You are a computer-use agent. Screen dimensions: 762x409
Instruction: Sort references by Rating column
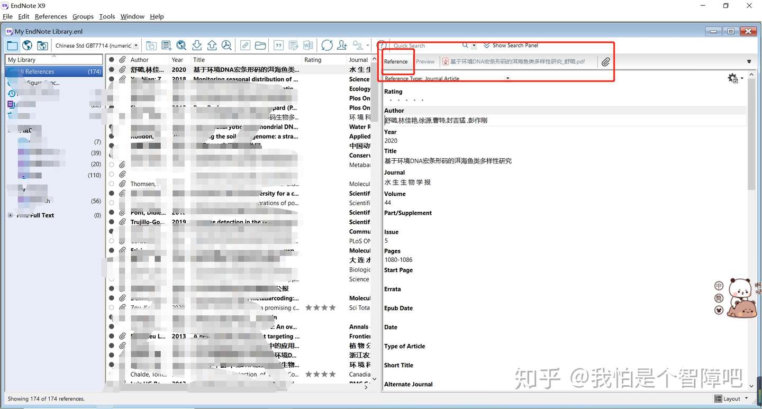click(324, 60)
